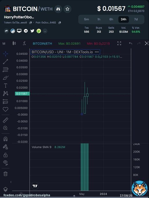Select the brush drawing tool
149x198 pixels.
pos(6,77)
